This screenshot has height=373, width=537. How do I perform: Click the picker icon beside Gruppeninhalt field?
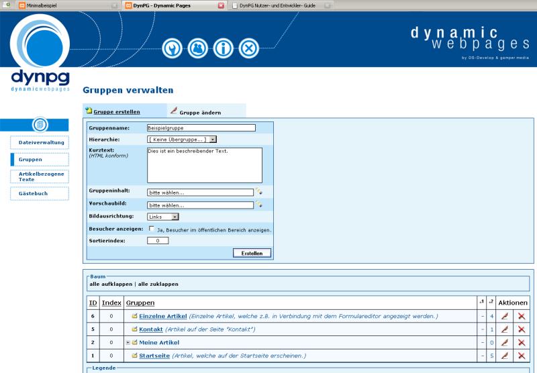[258, 192]
